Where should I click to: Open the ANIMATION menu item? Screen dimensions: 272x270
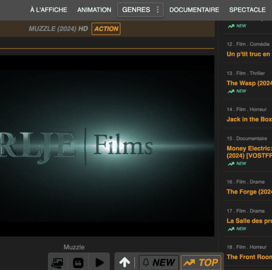[94, 10]
